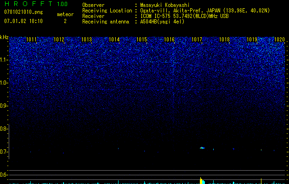Image resolution: width=289 pixels, height=184 pixels.
Task: Click the 1019 time marker
Action: point(252,39)
